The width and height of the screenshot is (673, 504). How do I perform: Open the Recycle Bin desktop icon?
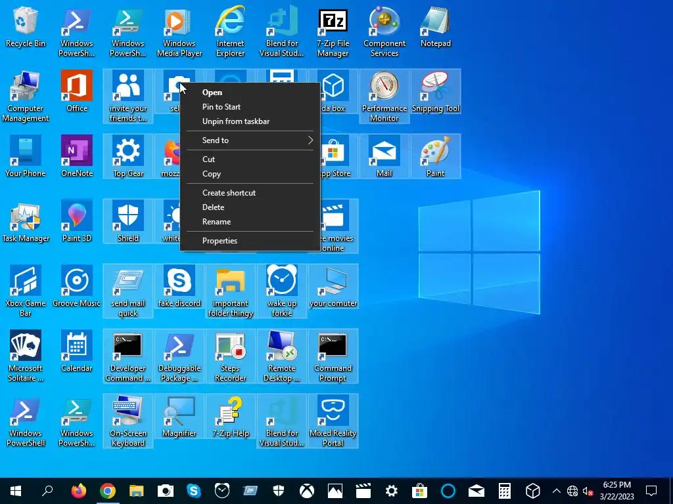click(26, 26)
